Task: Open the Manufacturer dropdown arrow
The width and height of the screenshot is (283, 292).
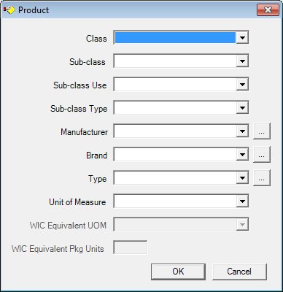Action: pyautogui.click(x=242, y=131)
